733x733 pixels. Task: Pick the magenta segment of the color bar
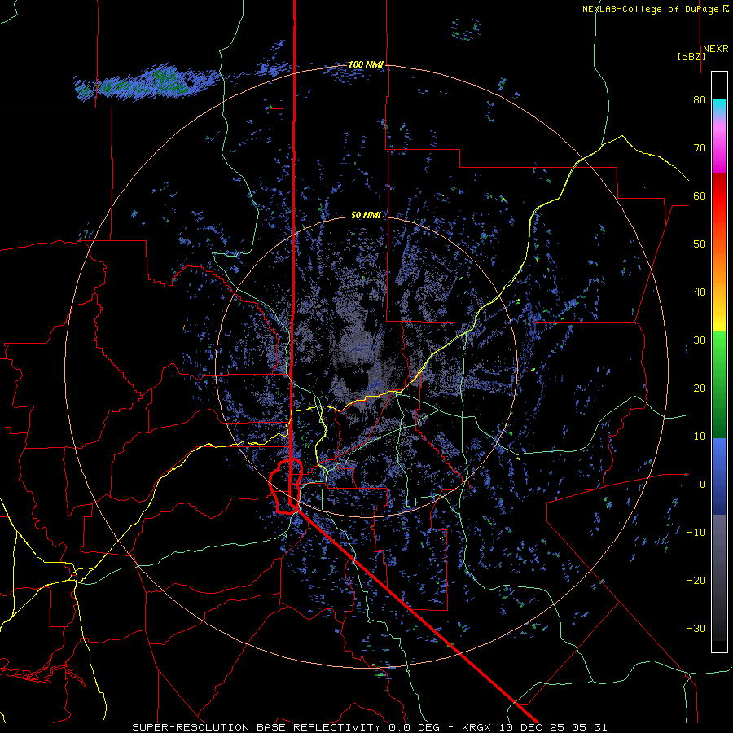[719, 147]
